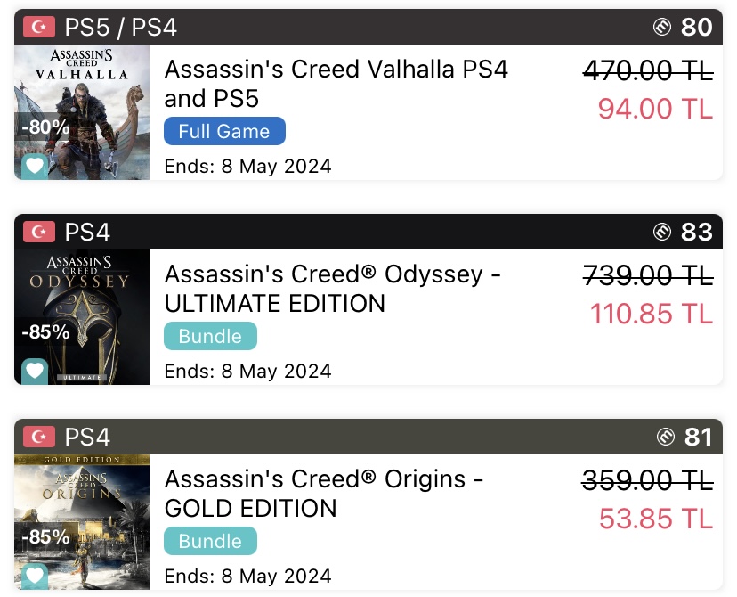
Task: Open Assassin's Creed Valhalla PS4 and PS5 title
Action: tap(336, 84)
